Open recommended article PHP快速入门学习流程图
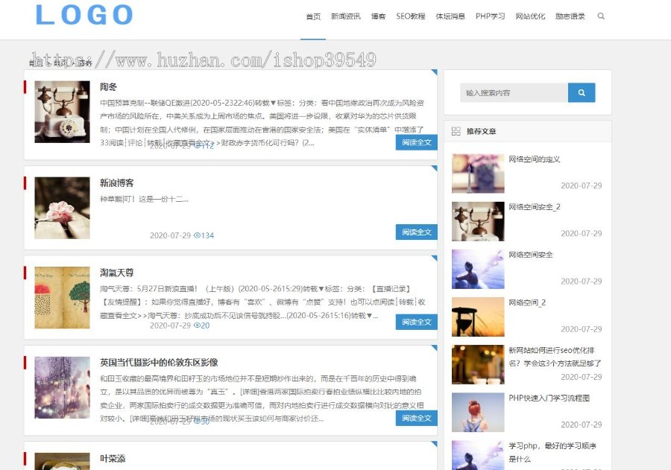This screenshot has width=671, height=470. pos(549,398)
